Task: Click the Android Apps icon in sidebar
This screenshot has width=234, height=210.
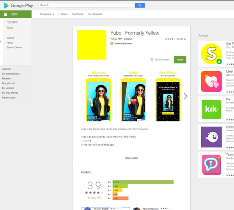Action: 5,14
